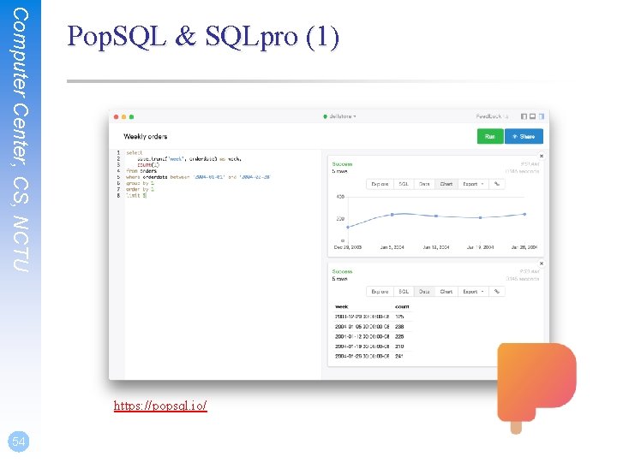Click x-axis label 'Jan 5, 2004'
The width and height of the screenshot is (617, 462).
392,247
